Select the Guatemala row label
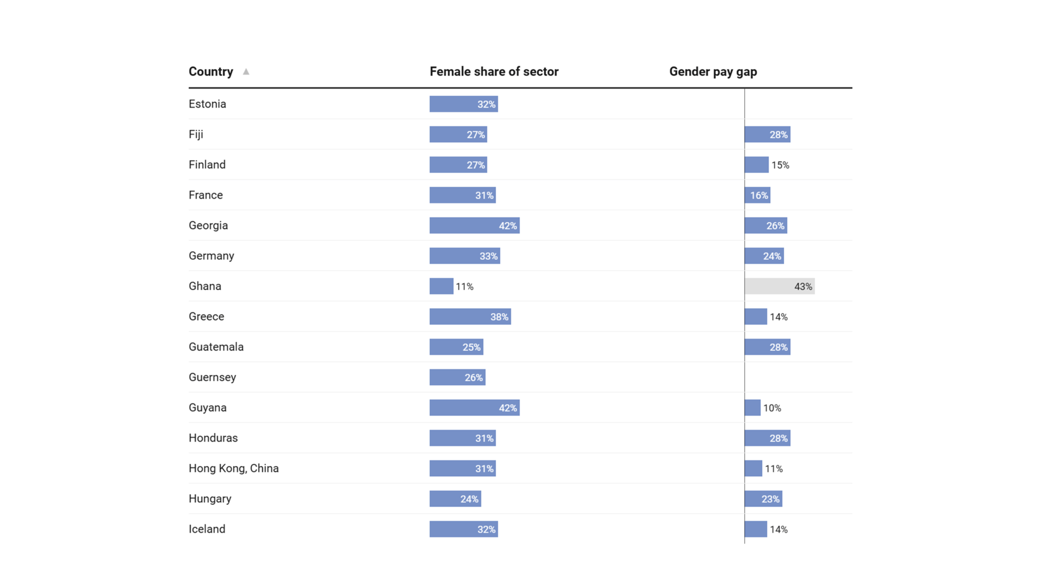This screenshot has width=1046, height=588. 216,347
